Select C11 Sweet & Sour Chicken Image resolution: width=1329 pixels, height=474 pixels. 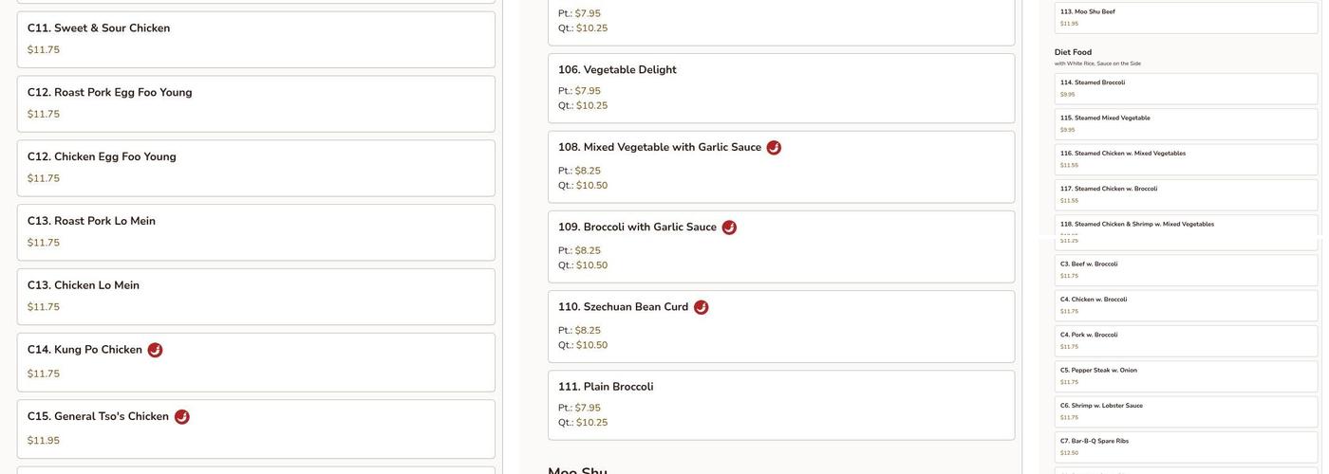255,39
